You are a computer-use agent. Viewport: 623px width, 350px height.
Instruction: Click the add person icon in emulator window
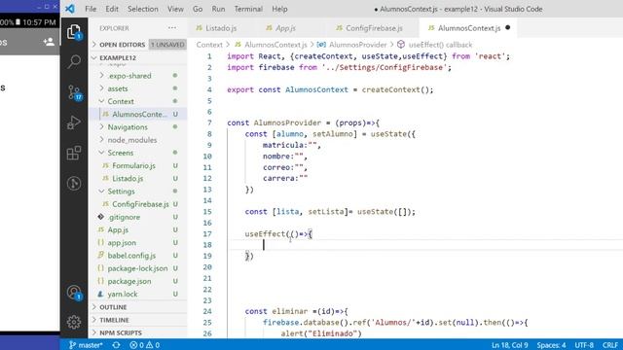49,42
